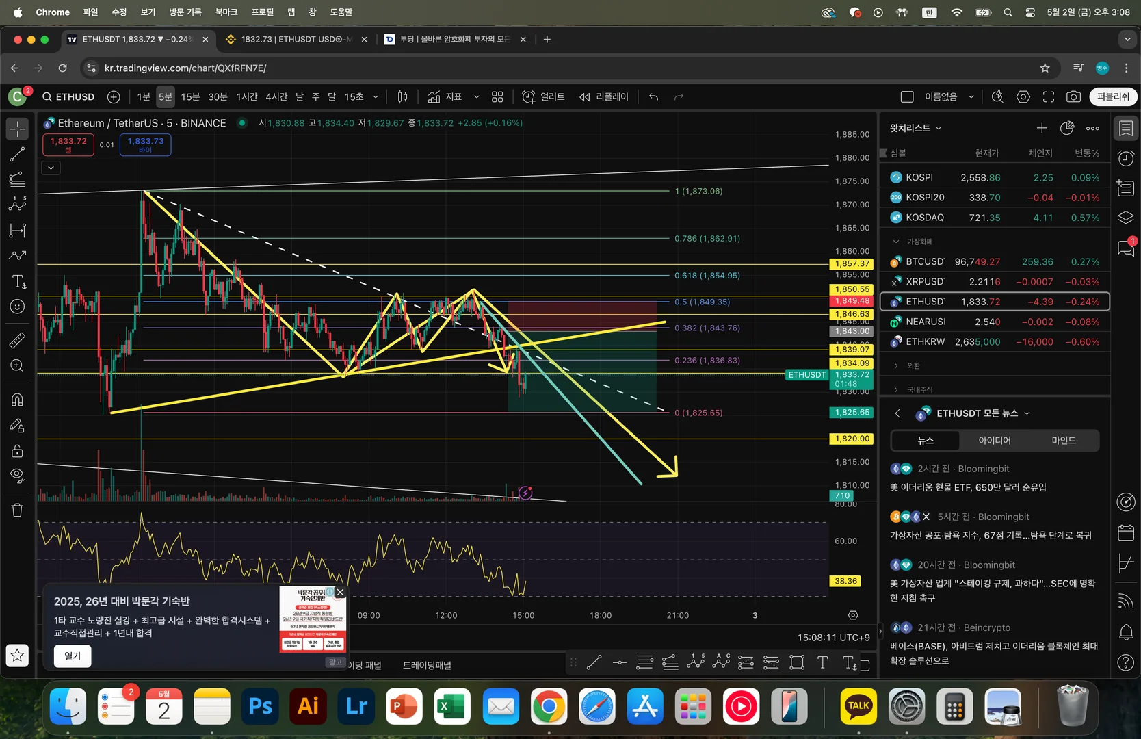Select the Fibonacci retracement tool
The width and height of the screenshot is (1141, 739).
[x=17, y=180]
